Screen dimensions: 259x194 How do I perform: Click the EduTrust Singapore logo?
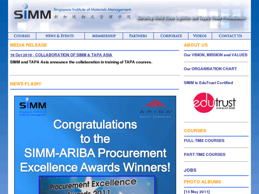tap(214, 103)
